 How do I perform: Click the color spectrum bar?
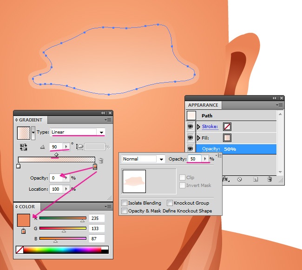coord(62,250)
